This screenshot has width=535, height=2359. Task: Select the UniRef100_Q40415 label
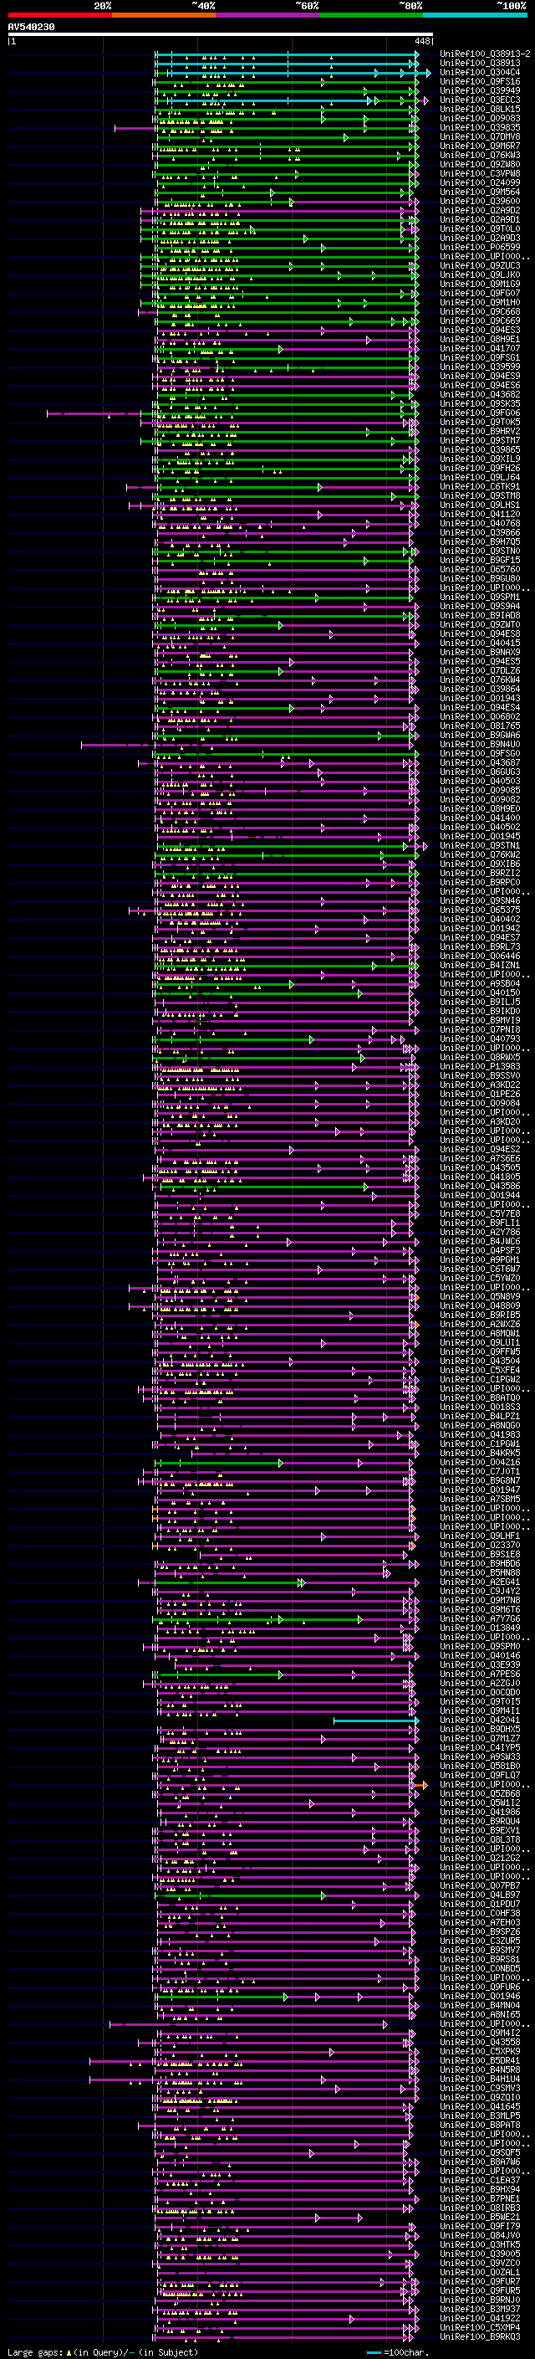[x=479, y=643]
